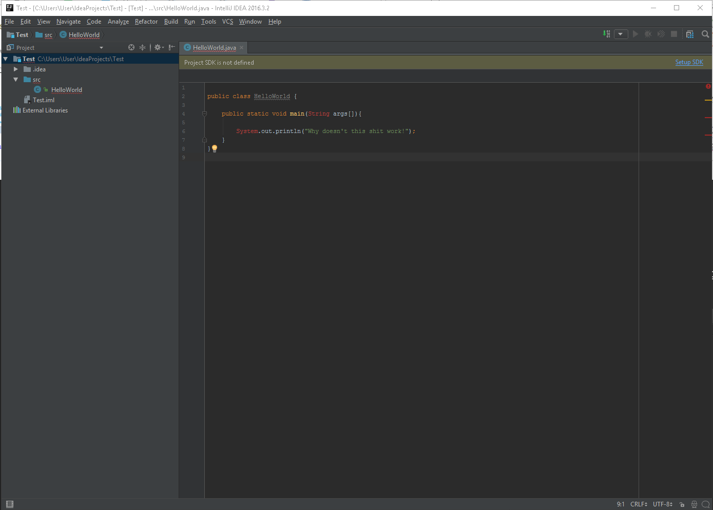Toggle tool window buttons in bottom-left corner
Screen dimensions: 713x510
[x=9, y=504]
